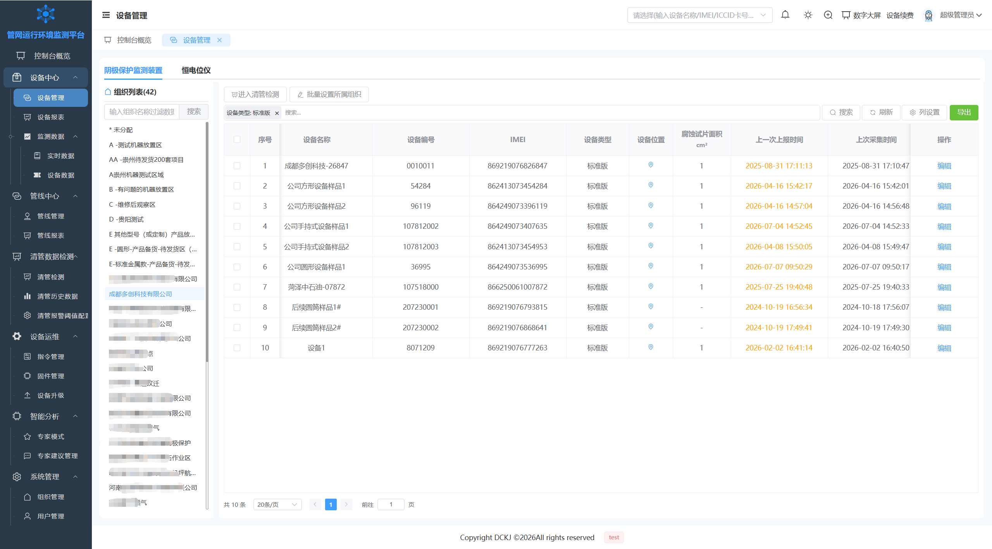Open location pin for 设备1 row
This screenshot has height=549, width=992.
click(651, 347)
